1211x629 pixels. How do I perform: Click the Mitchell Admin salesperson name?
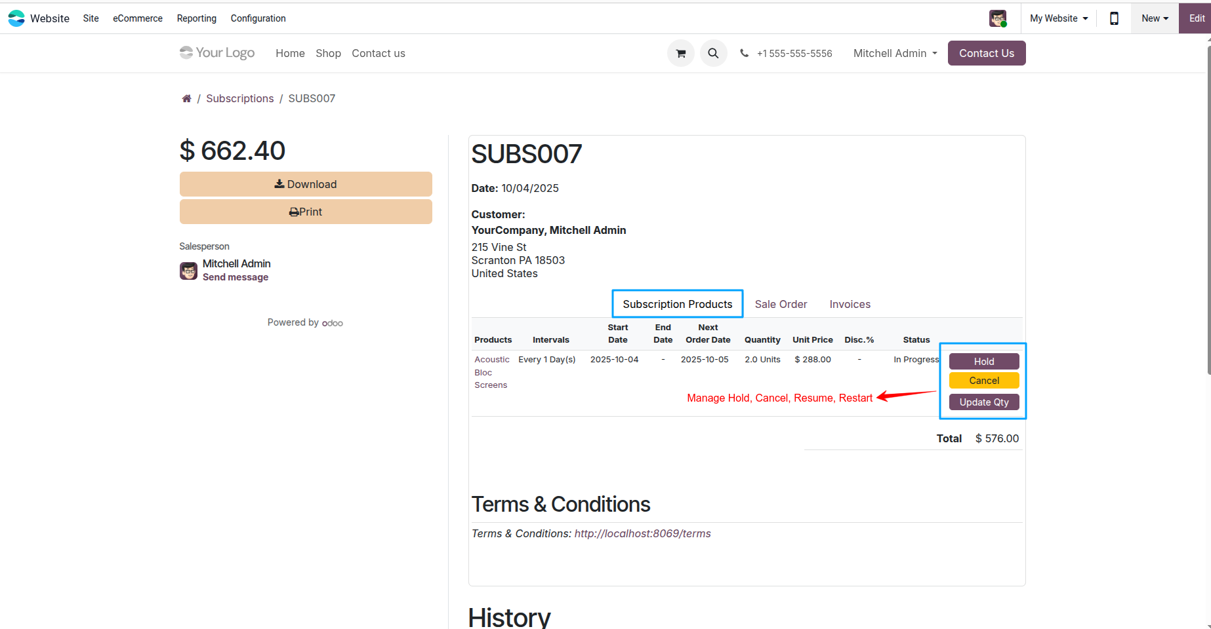point(237,263)
